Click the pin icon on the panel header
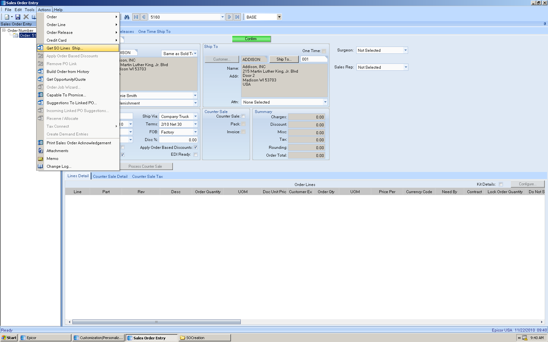Screen dimensions: 548x342 (x=545, y=24)
